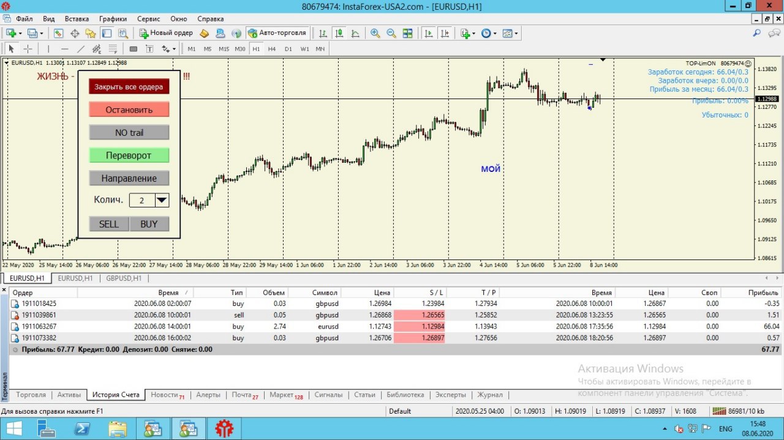Expand the periodicity clock dropdown

[488, 33]
